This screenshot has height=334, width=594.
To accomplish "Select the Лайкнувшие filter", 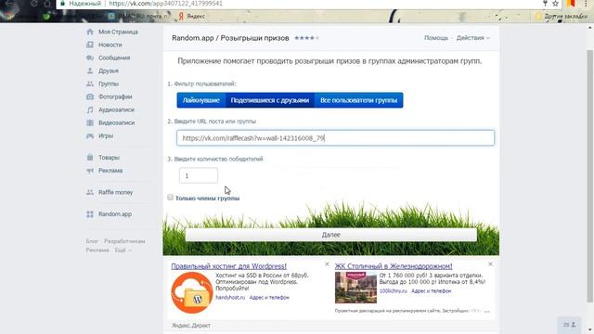I will pos(201,100).
